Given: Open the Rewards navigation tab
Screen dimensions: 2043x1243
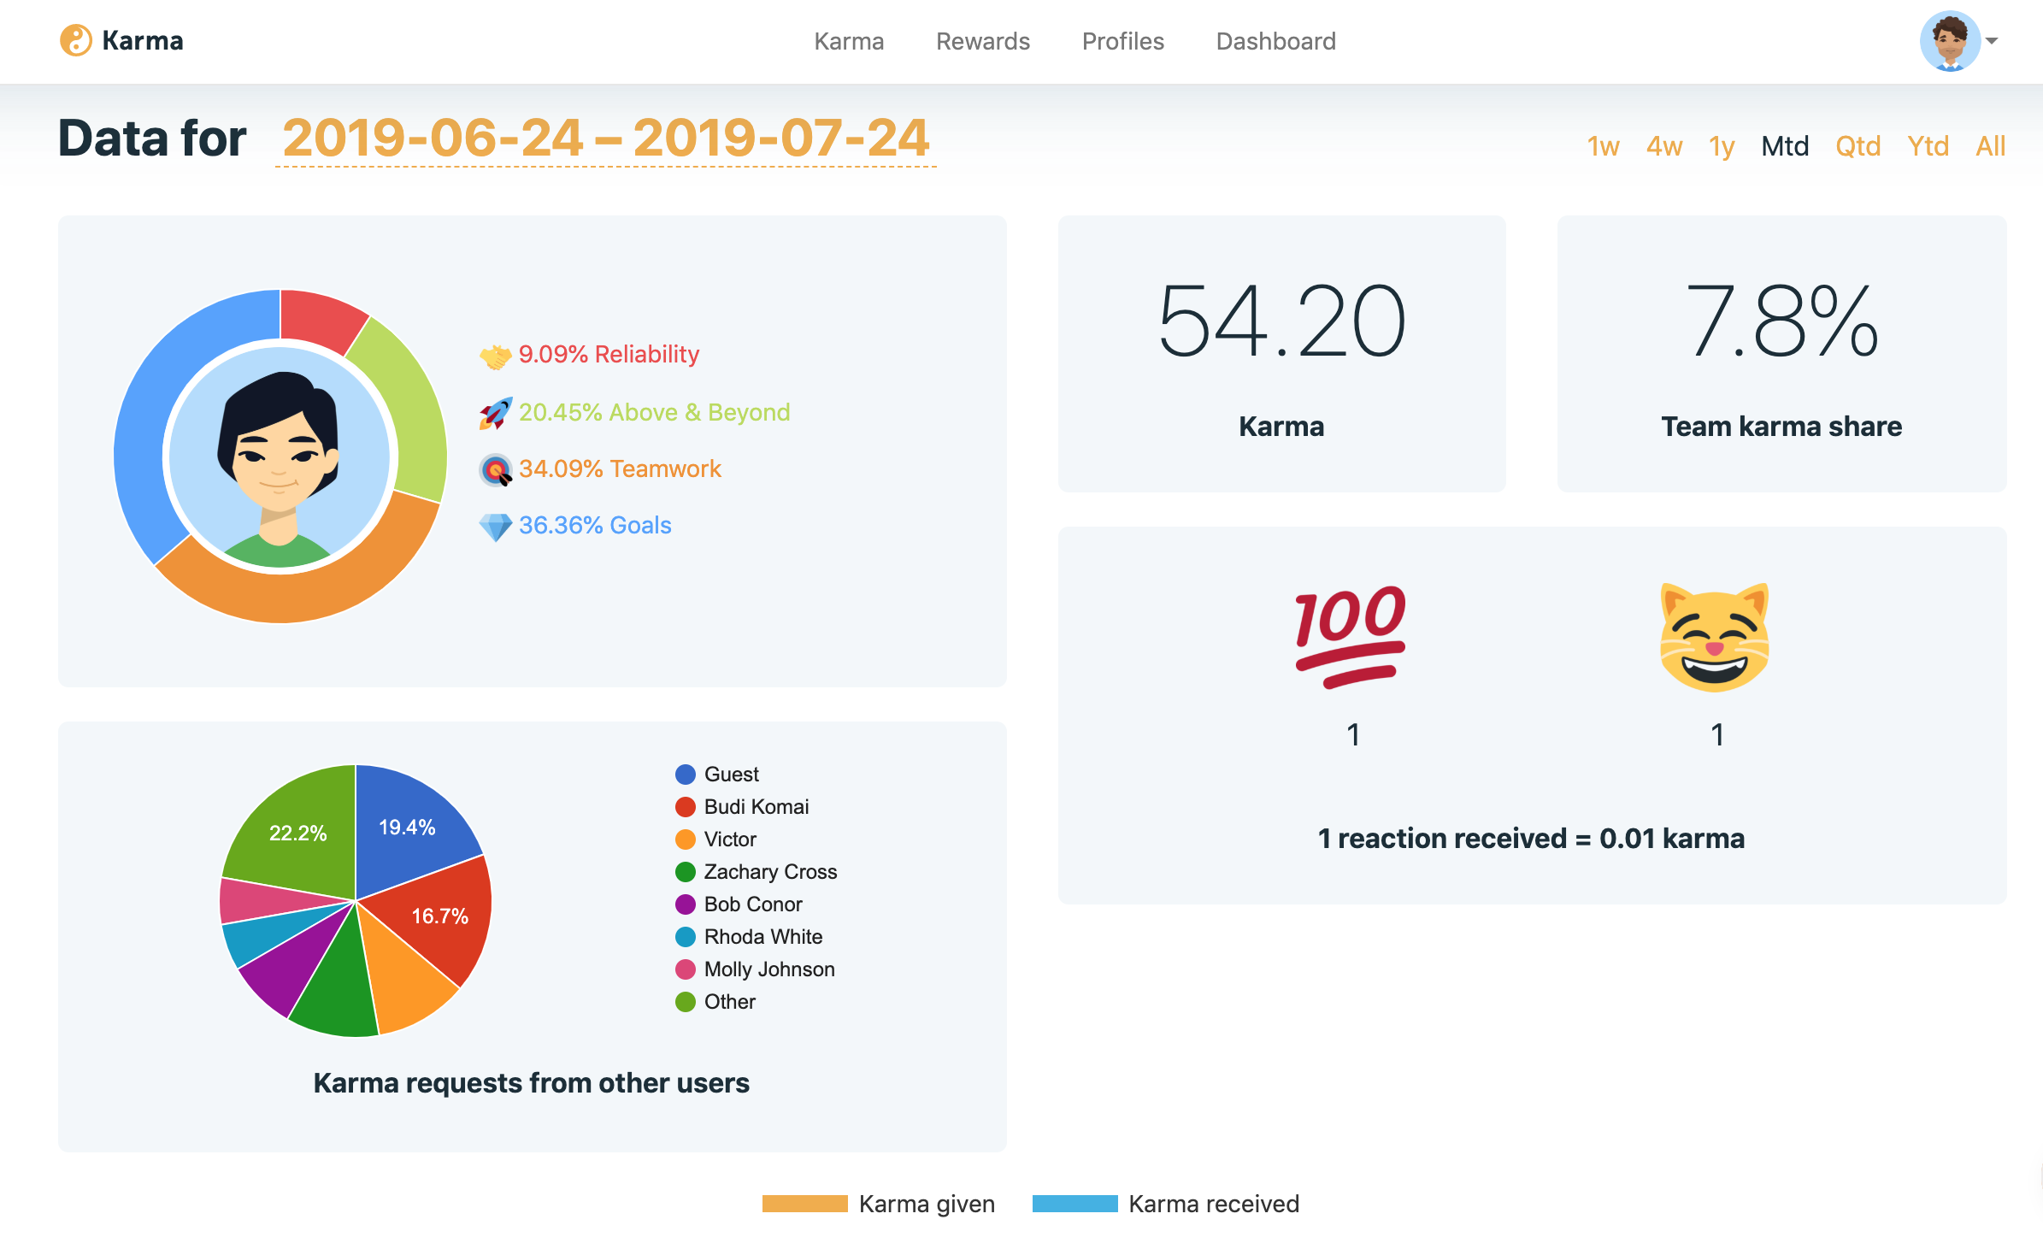Looking at the screenshot, I should [x=982, y=41].
